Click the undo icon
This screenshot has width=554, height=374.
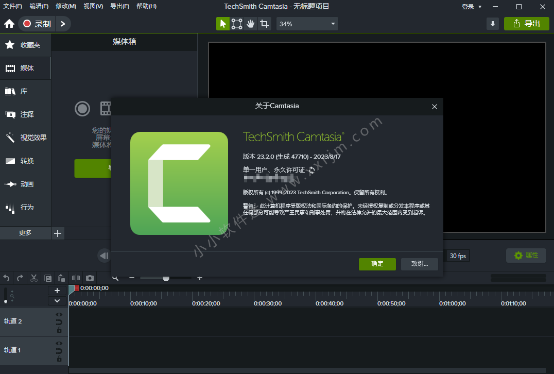pyautogui.click(x=6, y=278)
